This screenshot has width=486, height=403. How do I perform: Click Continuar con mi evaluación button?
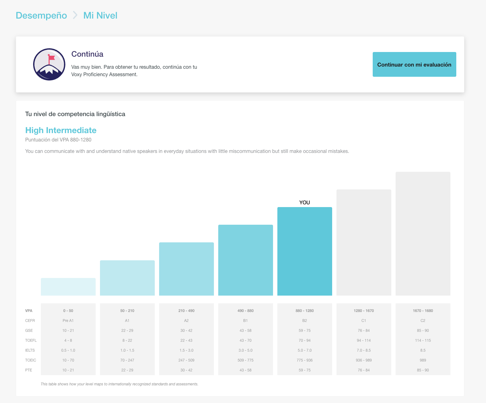[414, 64]
